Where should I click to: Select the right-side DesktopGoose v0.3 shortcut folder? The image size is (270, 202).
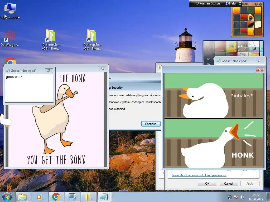pyautogui.click(x=92, y=39)
